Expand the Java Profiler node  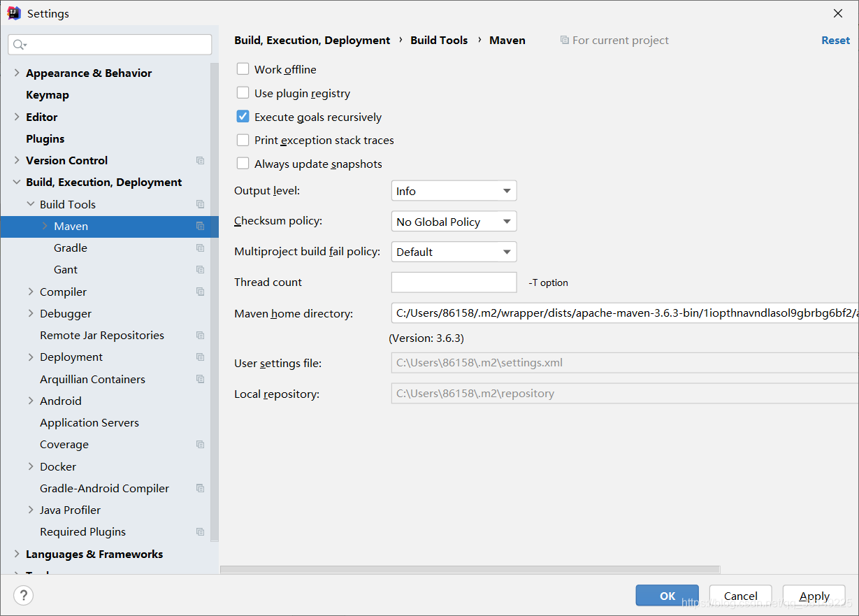click(31, 510)
